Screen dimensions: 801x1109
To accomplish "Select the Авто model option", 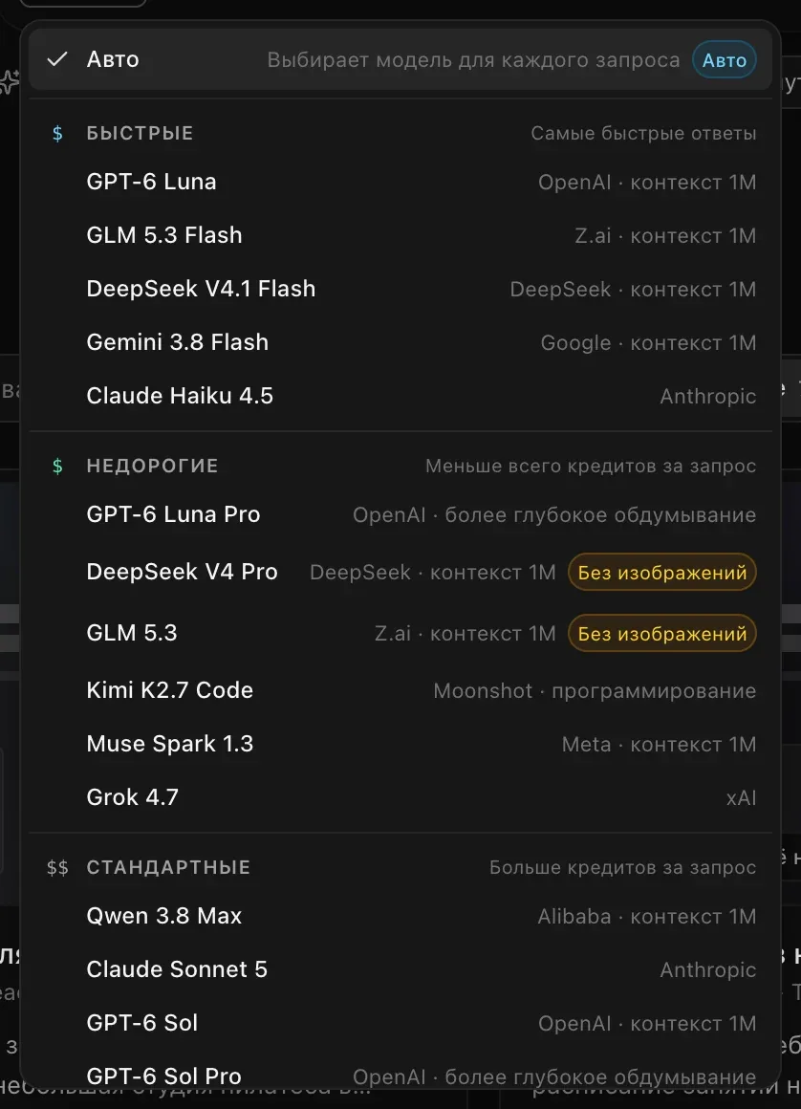I will coord(400,59).
